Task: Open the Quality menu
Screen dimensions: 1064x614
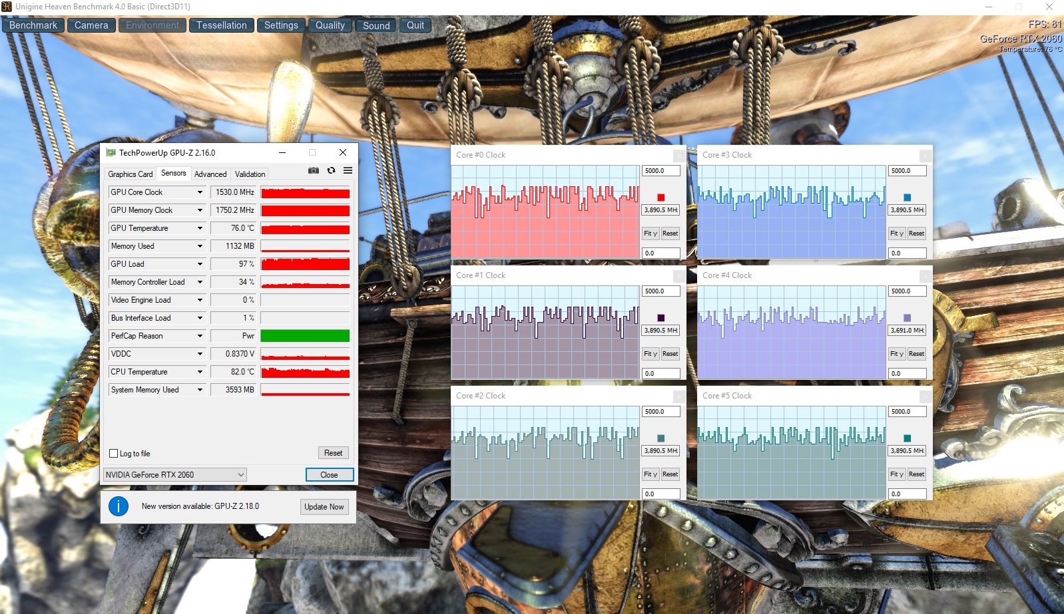Action: (330, 25)
